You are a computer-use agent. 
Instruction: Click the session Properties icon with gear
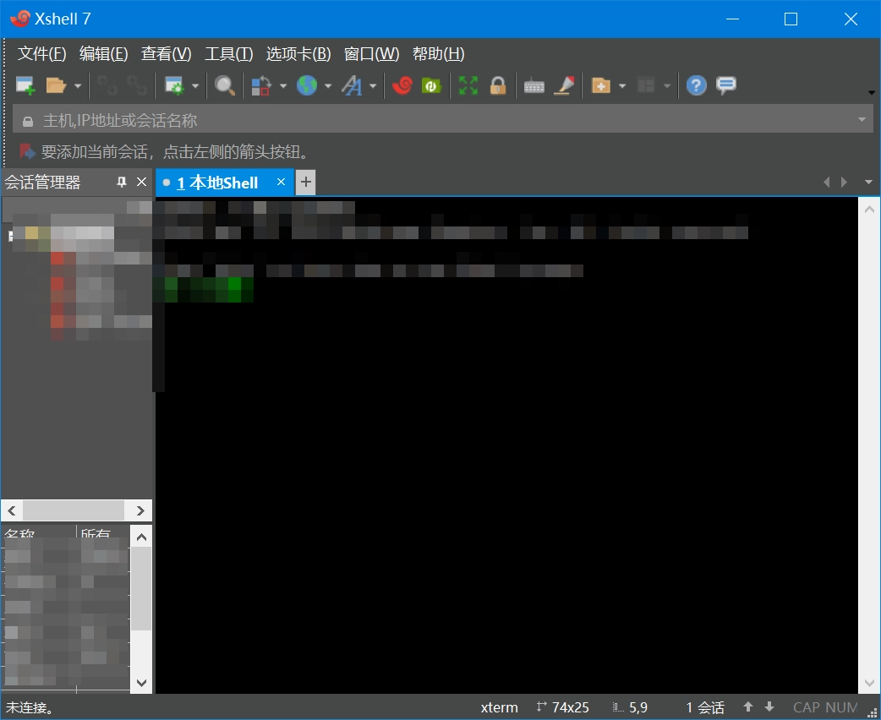pos(174,86)
